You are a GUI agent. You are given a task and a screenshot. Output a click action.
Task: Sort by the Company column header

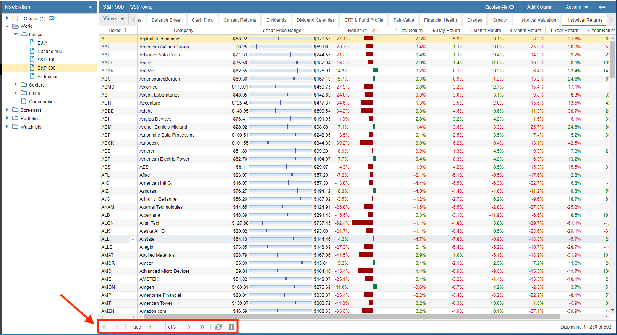click(x=183, y=31)
